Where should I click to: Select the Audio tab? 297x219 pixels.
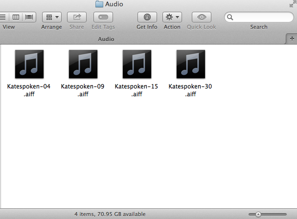point(106,39)
